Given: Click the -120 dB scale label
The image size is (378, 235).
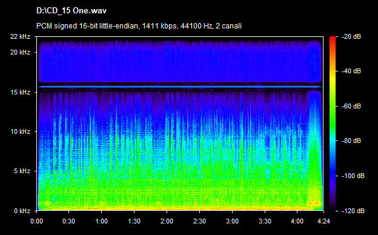Looking at the screenshot, I should 353,211.
